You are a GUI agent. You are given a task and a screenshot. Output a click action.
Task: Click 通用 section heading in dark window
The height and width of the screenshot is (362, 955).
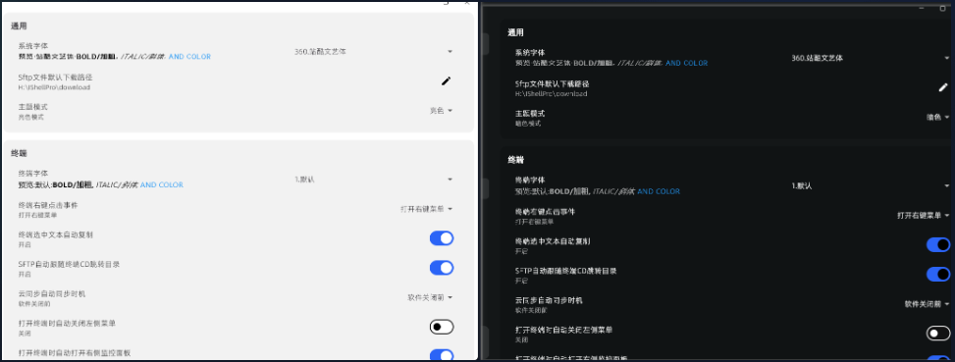516,32
